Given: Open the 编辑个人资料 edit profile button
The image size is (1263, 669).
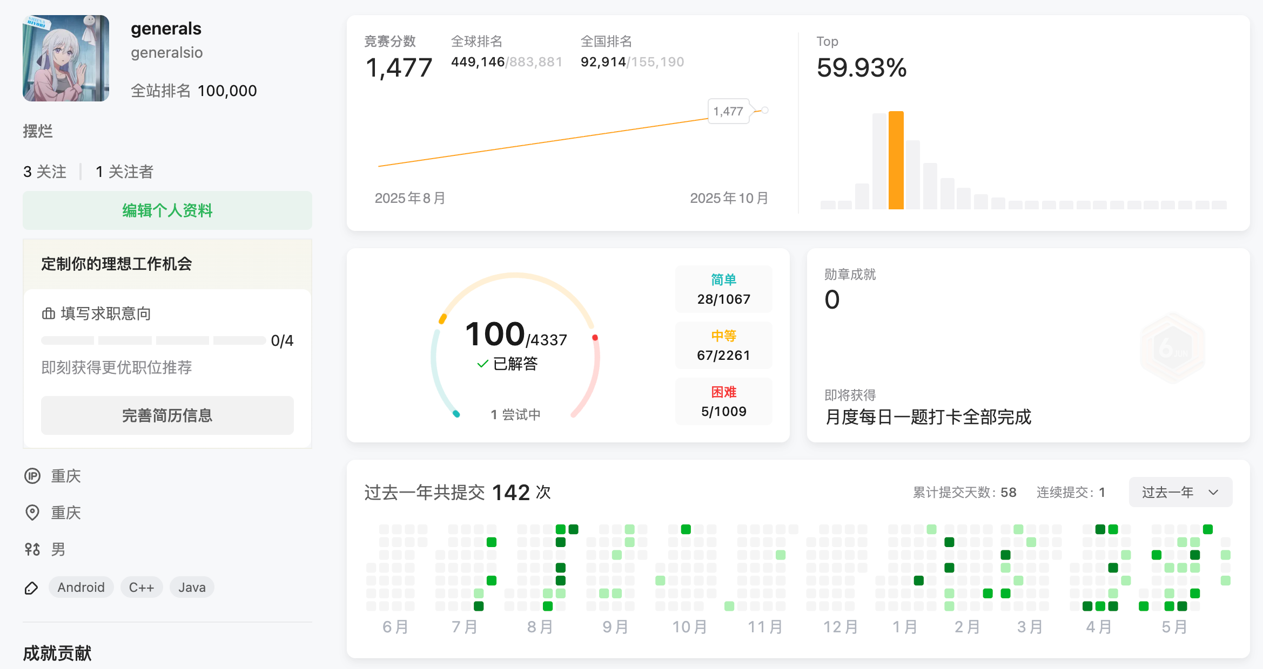Looking at the screenshot, I should (x=167, y=210).
